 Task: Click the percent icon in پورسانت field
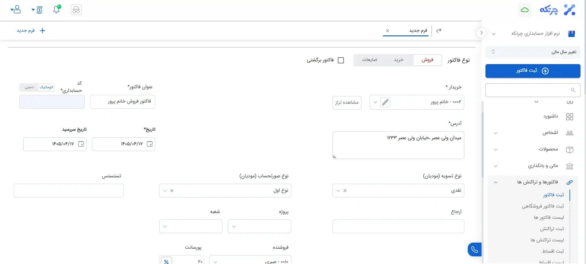coord(166,261)
